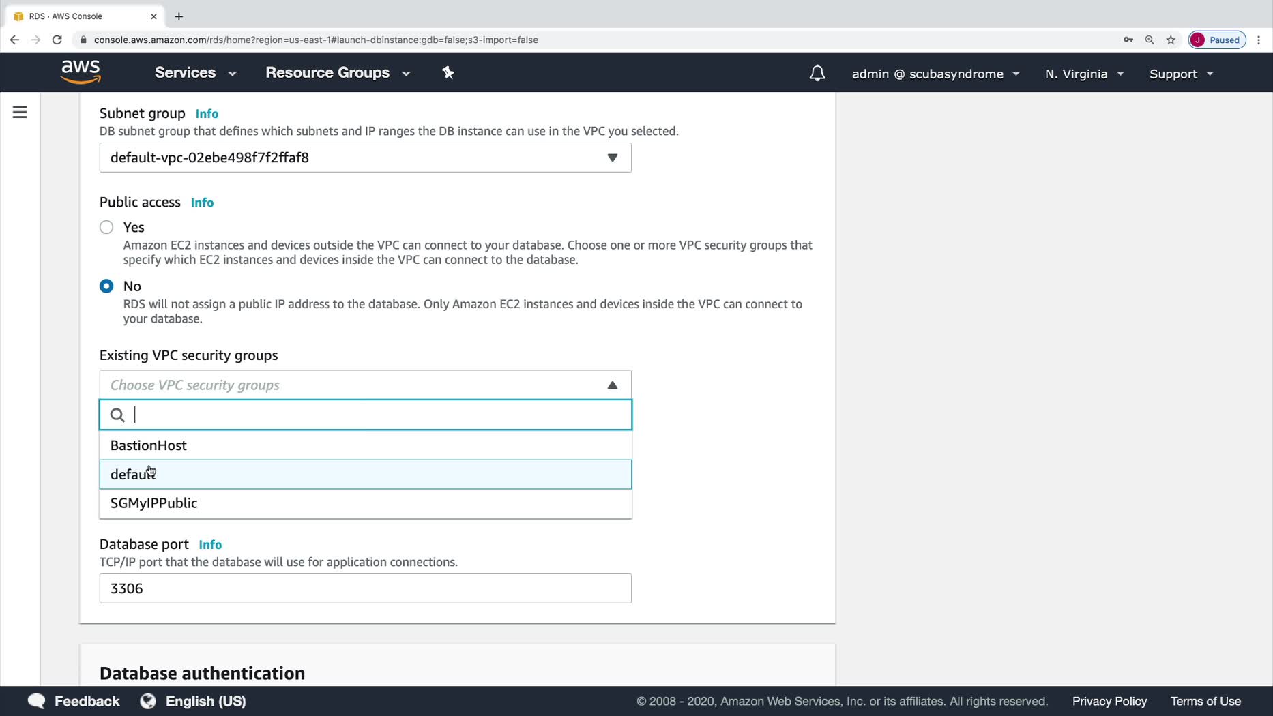
Task: Click the saved passwords key icon
Action: (1128, 40)
